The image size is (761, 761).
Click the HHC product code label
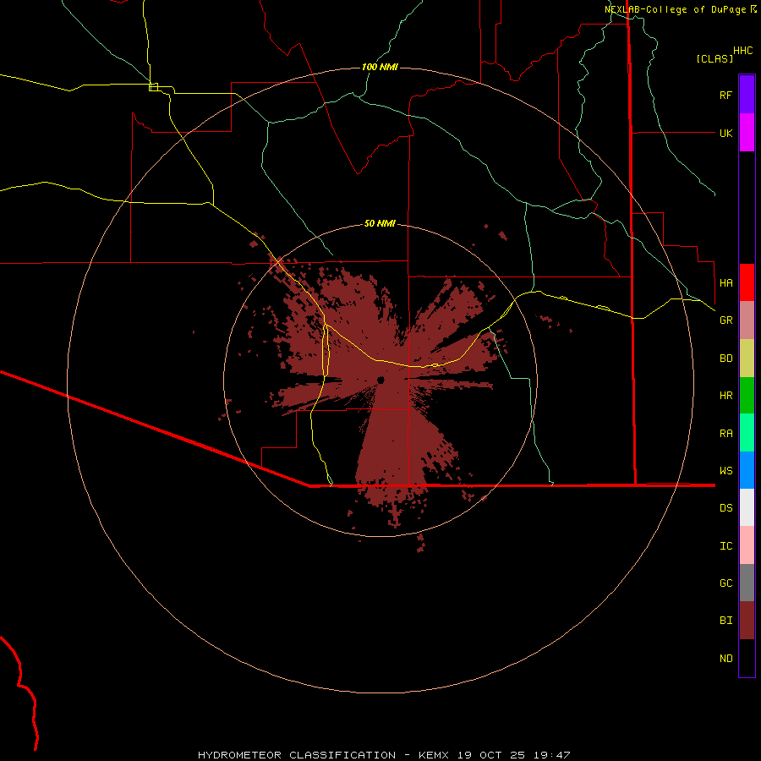(x=742, y=51)
